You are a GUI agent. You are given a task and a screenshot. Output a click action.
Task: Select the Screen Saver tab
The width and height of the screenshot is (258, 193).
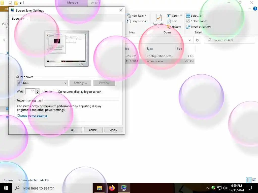coord(20,19)
